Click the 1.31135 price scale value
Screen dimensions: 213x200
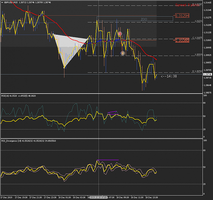pos(208,33)
